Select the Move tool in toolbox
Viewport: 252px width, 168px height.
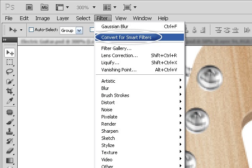(x=10, y=52)
